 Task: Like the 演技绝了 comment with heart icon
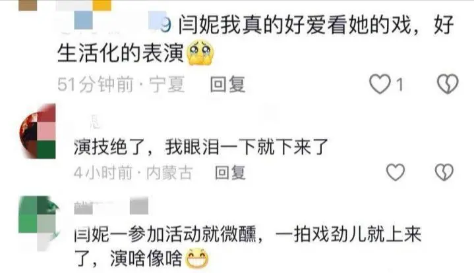click(396, 172)
